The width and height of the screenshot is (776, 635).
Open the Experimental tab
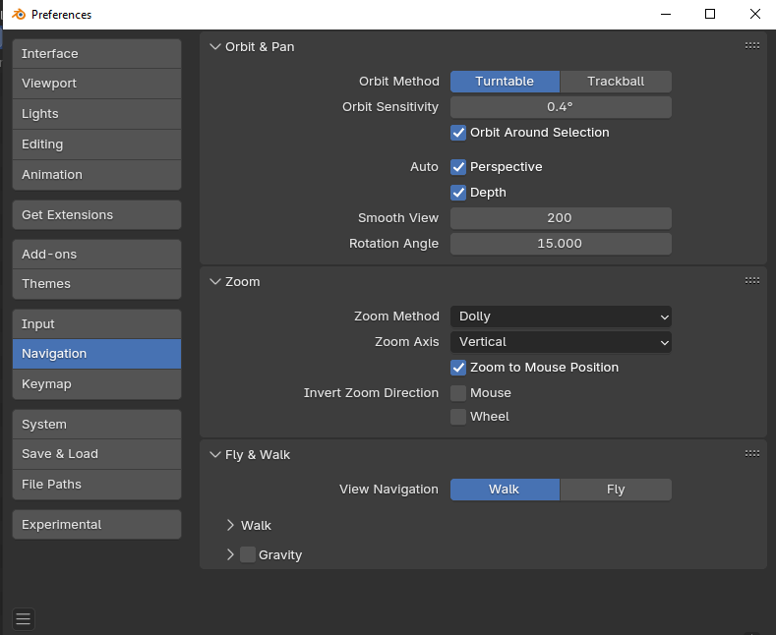[x=97, y=525]
